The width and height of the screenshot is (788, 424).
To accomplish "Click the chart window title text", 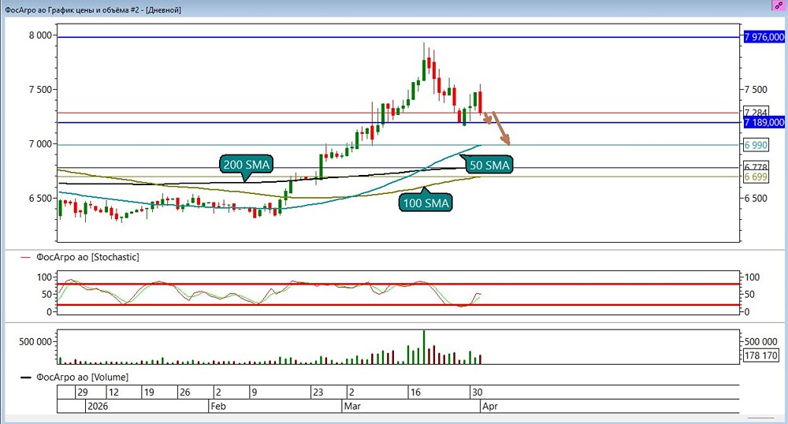I will [x=93, y=10].
